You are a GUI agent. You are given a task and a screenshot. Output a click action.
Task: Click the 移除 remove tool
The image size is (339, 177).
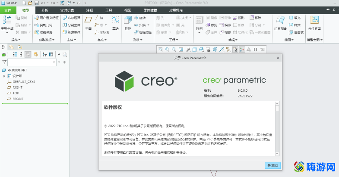point(255,18)
